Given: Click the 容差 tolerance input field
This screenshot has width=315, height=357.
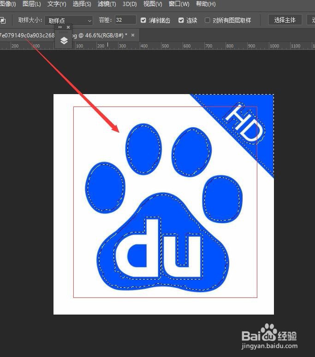Looking at the screenshot, I should [125, 20].
